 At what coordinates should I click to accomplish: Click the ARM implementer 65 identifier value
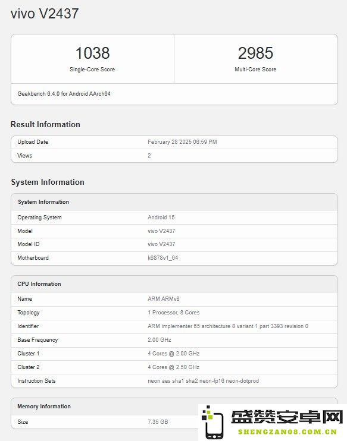click(228, 326)
